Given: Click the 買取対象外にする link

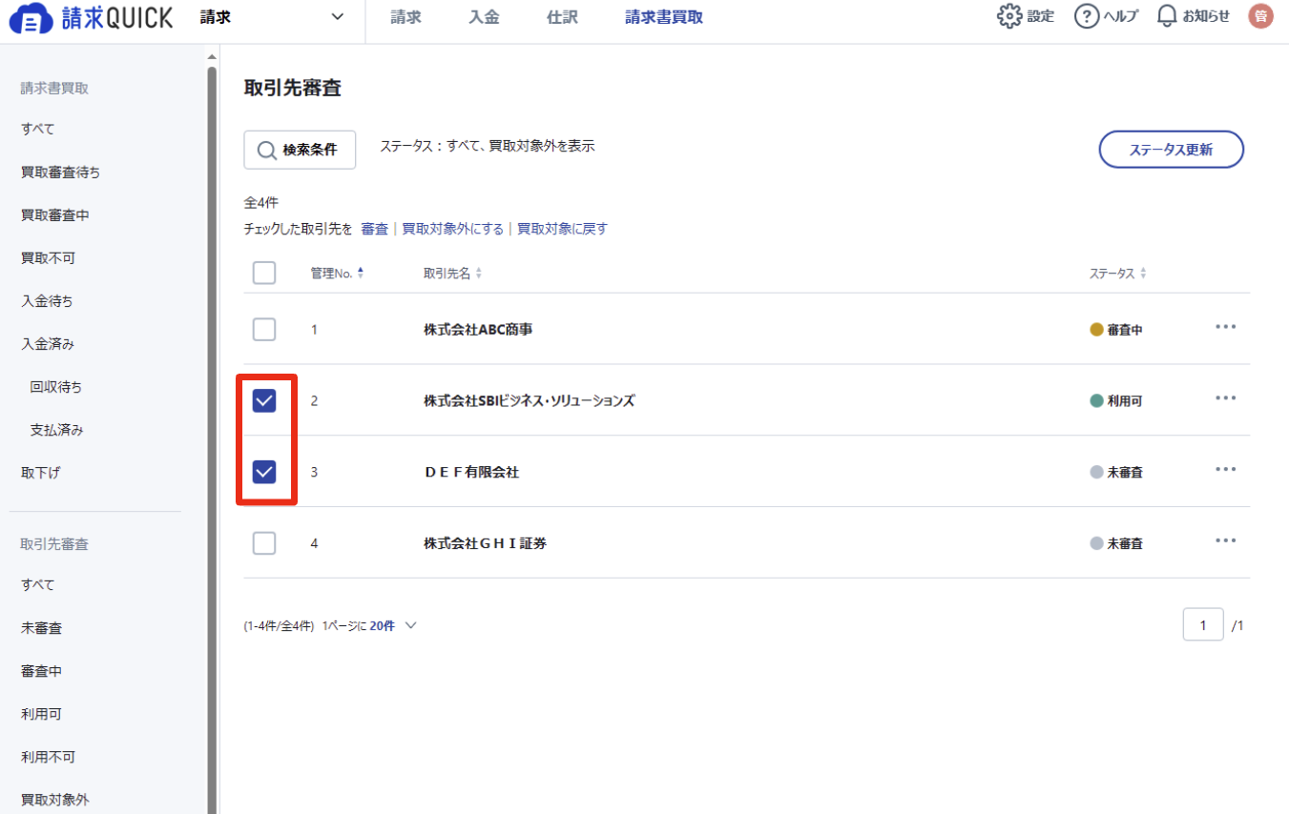Looking at the screenshot, I should point(453,229).
